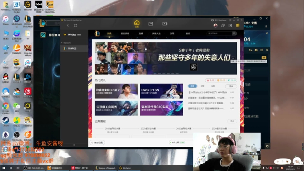Open Baidu Netdisk desktop shortcut

(27, 64)
